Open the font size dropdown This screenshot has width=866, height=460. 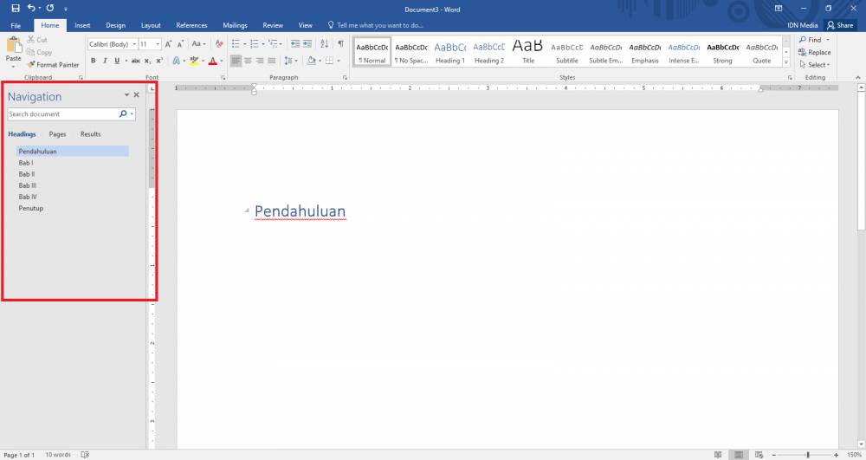pyautogui.click(x=158, y=44)
